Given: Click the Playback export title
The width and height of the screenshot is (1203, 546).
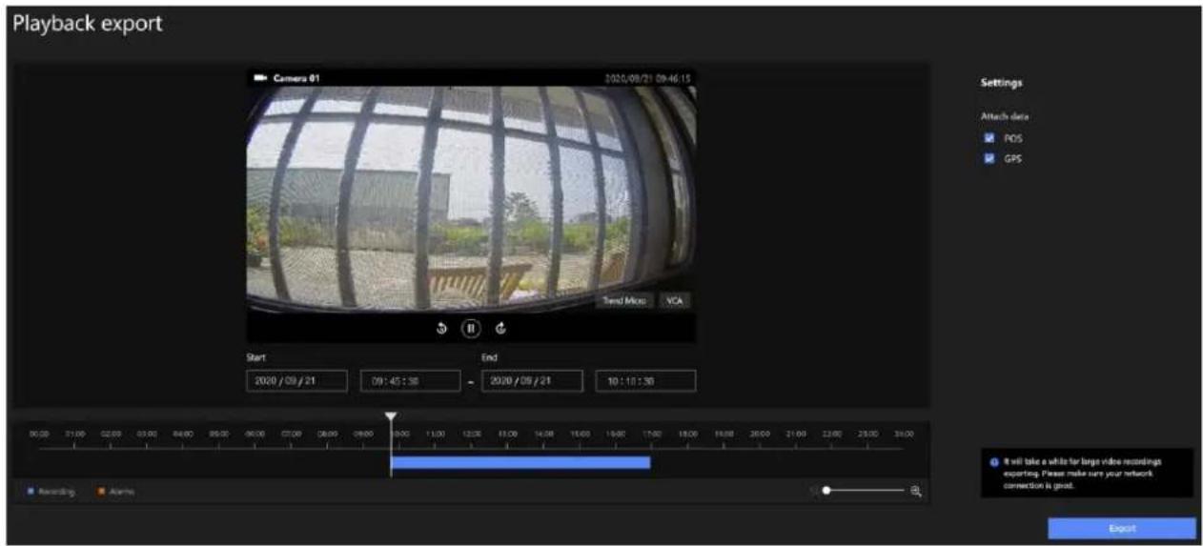Looking at the screenshot, I should click(x=87, y=24).
